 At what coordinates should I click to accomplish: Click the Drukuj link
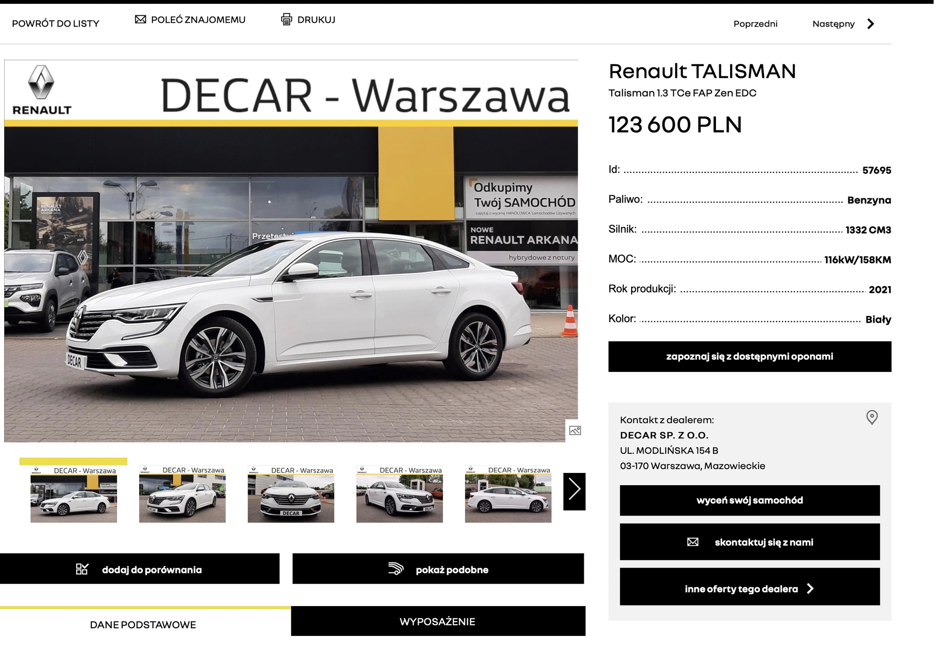point(308,19)
